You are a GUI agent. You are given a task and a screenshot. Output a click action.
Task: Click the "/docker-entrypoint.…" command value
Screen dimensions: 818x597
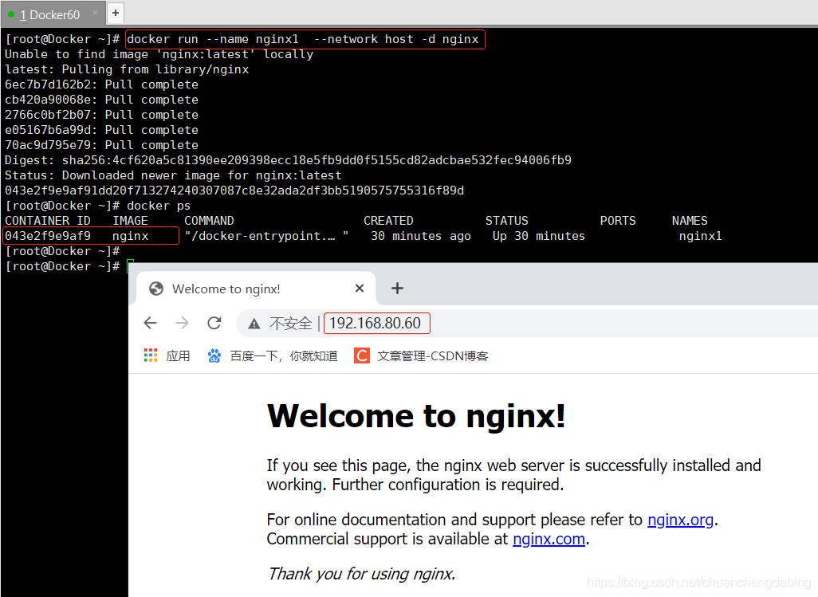266,236
